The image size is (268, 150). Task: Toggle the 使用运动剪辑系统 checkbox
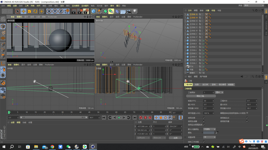(x=204, y=125)
